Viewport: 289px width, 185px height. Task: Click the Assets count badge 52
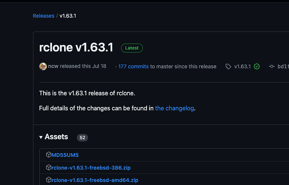coord(83,138)
